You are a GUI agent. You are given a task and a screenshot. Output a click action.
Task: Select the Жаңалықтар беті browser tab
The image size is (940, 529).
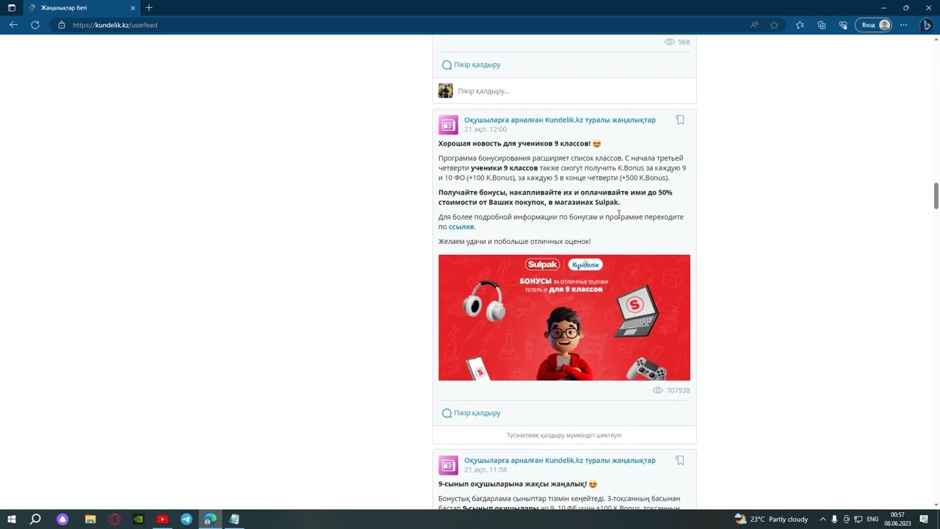coord(81,7)
